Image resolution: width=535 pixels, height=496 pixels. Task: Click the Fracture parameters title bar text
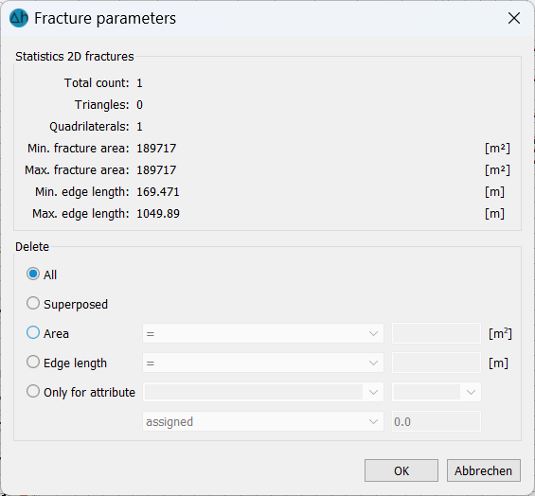tap(105, 19)
